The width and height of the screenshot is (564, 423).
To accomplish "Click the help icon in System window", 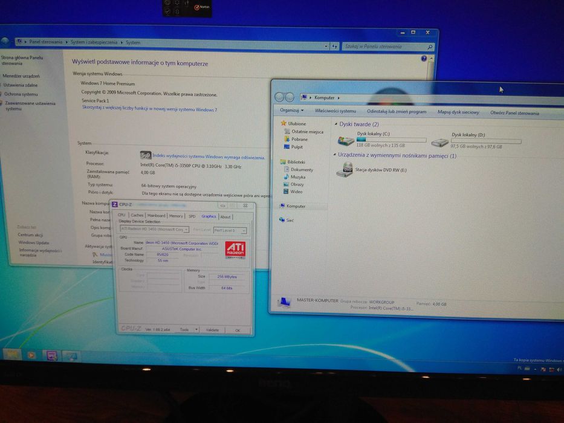I will pyautogui.click(x=424, y=58).
